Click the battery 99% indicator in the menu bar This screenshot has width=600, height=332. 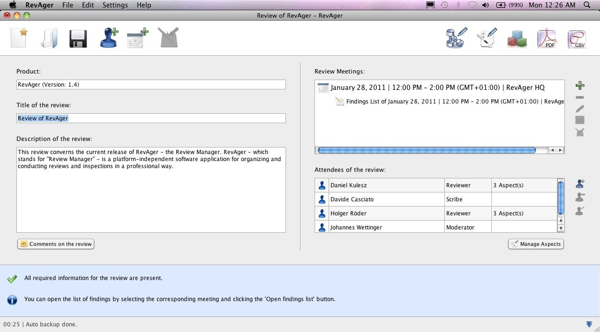(510, 5)
